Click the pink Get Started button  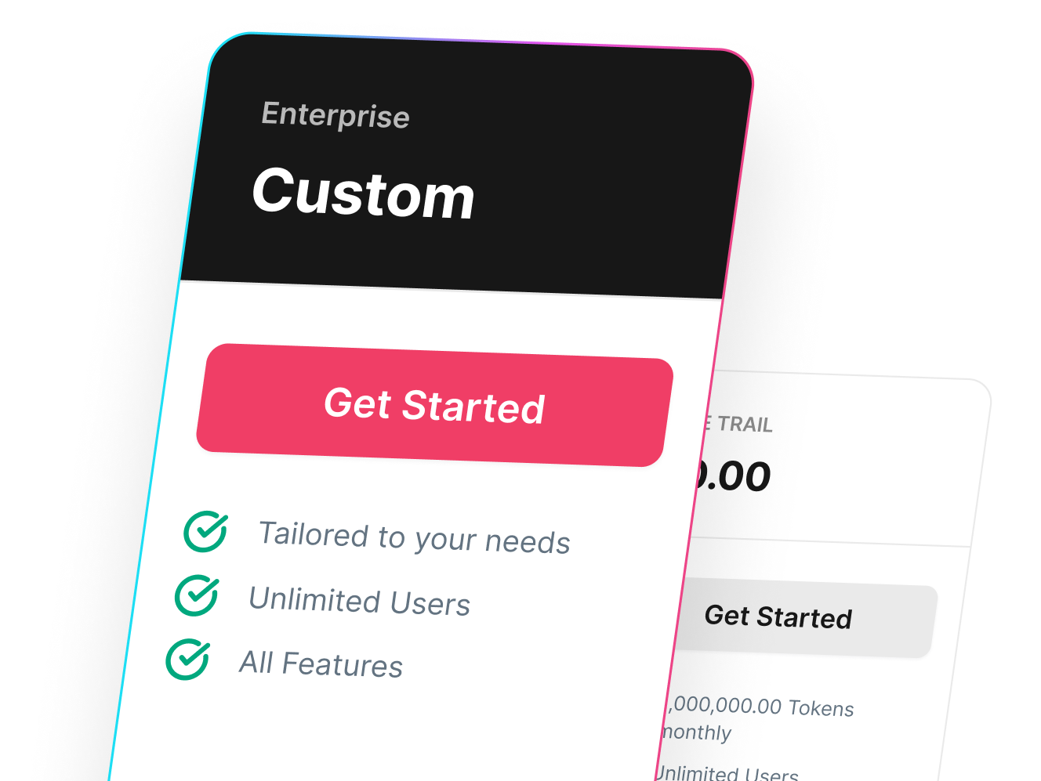[434, 405]
